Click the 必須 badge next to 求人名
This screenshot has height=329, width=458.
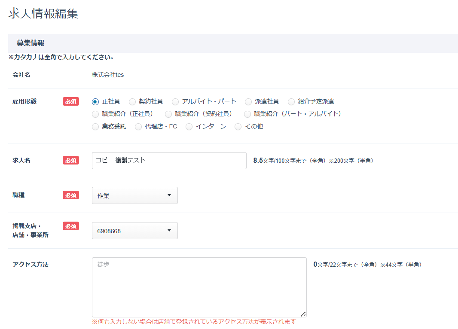(70, 160)
